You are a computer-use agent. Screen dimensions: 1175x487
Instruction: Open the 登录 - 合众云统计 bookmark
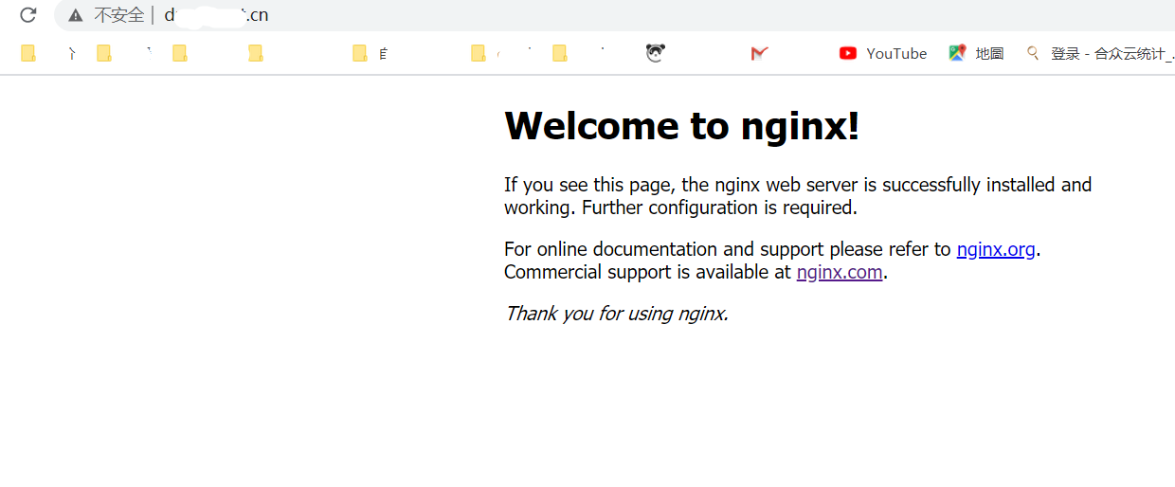[x=1099, y=54]
